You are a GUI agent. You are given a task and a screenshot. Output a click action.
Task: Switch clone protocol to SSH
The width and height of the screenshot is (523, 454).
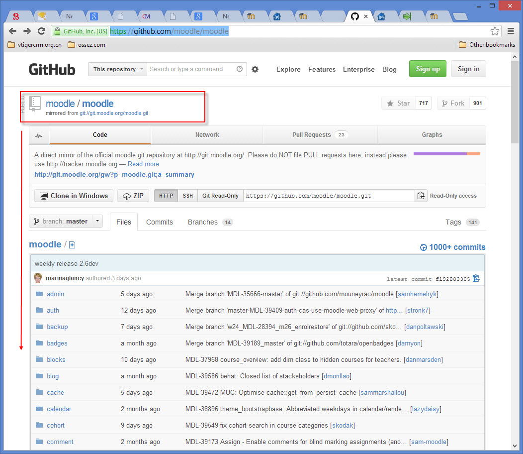pos(188,196)
